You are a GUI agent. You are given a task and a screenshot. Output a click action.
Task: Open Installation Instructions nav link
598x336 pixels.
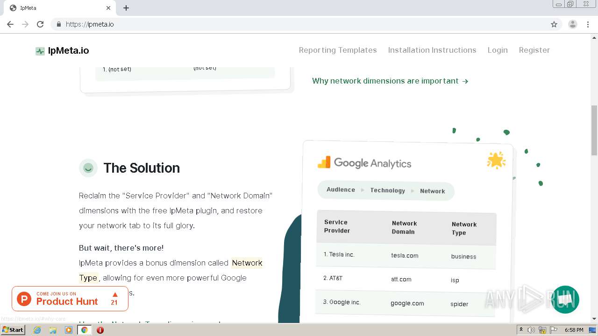[x=432, y=50]
